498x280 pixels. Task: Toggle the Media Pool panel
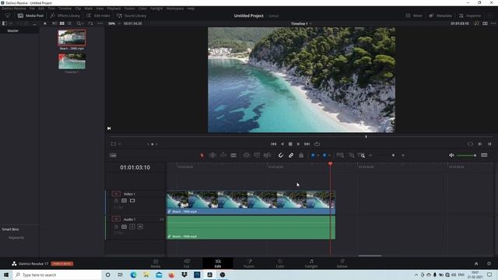click(30, 16)
